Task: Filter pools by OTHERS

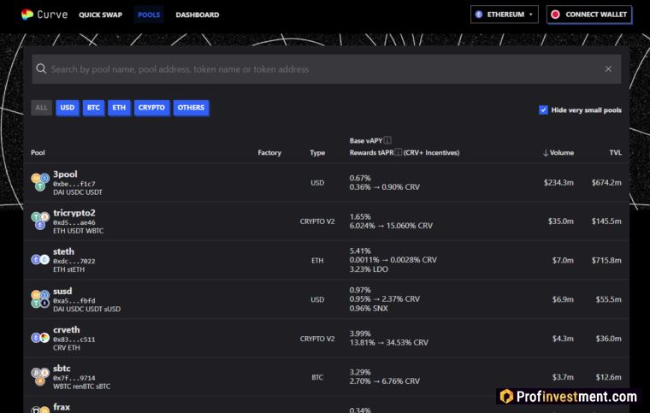Action: (x=191, y=108)
